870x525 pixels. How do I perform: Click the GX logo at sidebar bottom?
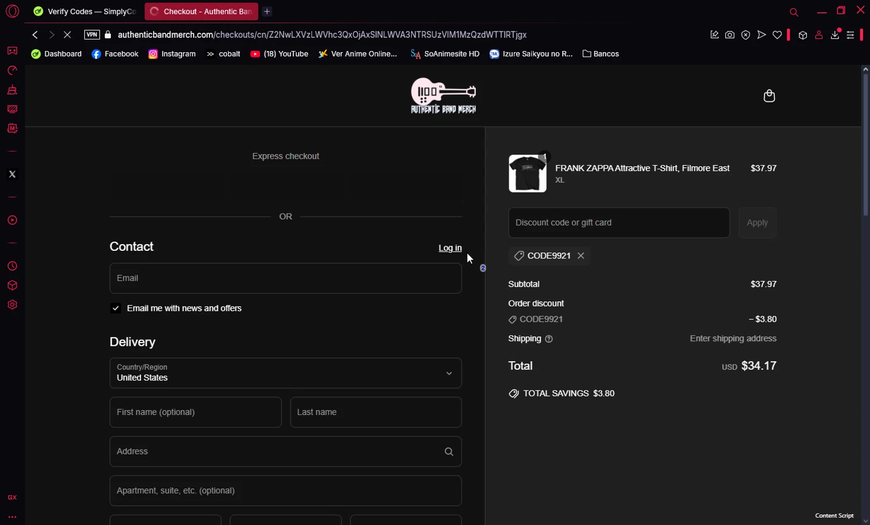tap(12, 498)
